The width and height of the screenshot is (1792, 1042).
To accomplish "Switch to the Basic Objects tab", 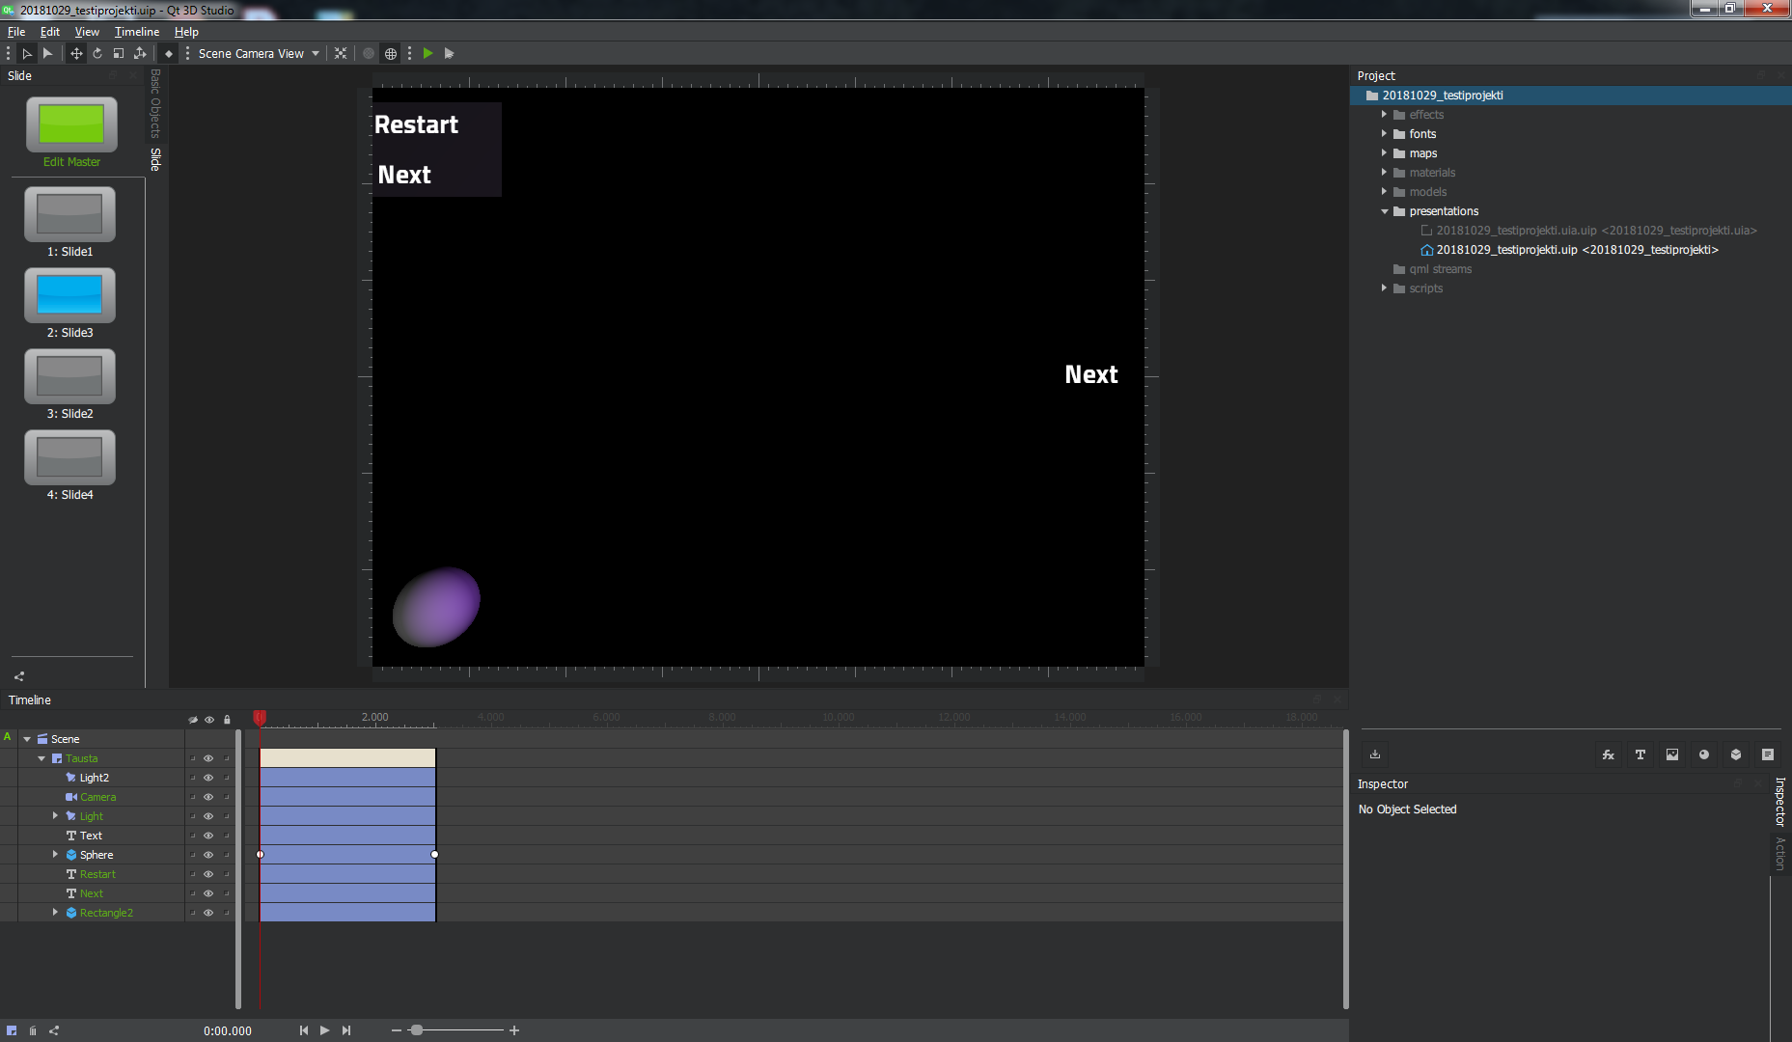I will [155, 103].
